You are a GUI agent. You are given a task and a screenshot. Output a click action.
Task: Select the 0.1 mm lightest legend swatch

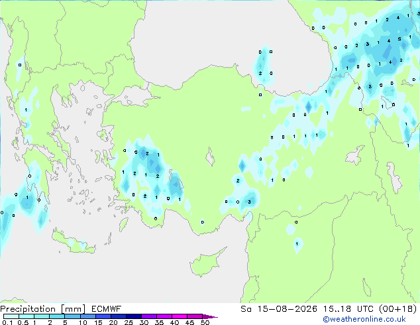point(11,316)
